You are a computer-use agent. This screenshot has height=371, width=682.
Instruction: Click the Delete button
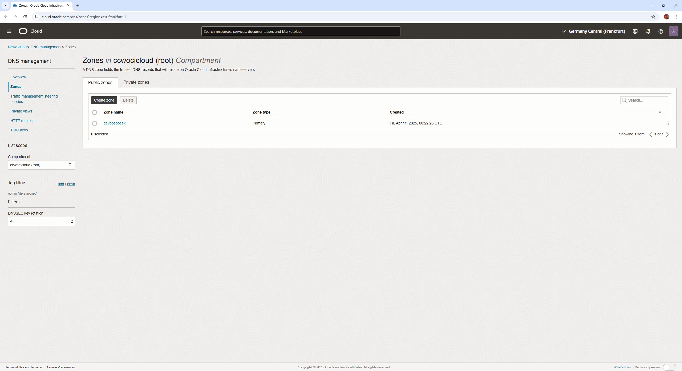[x=128, y=100]
